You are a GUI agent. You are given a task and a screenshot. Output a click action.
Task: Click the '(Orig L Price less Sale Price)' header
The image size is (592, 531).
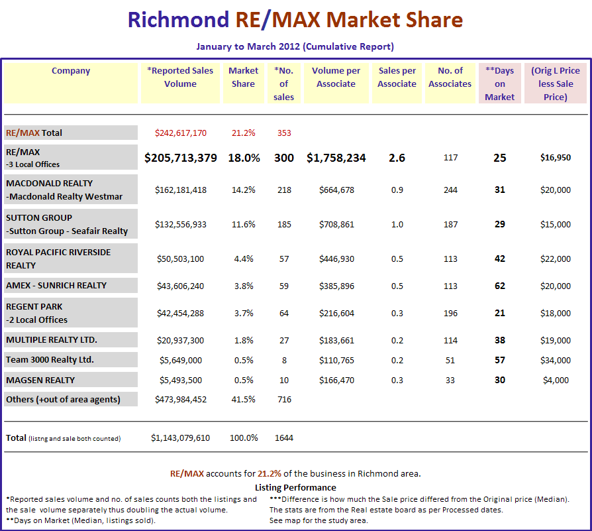(556, 84)
